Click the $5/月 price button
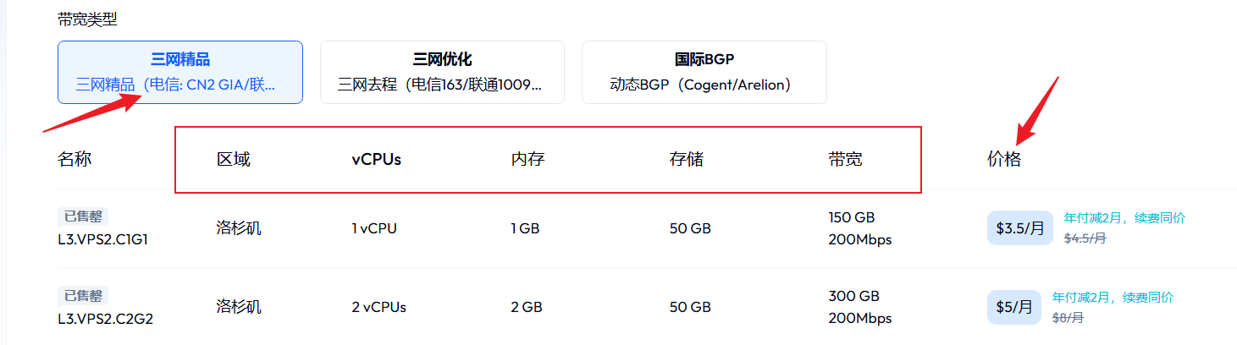Viewport: 1237px width, 345px height. 1013,308
